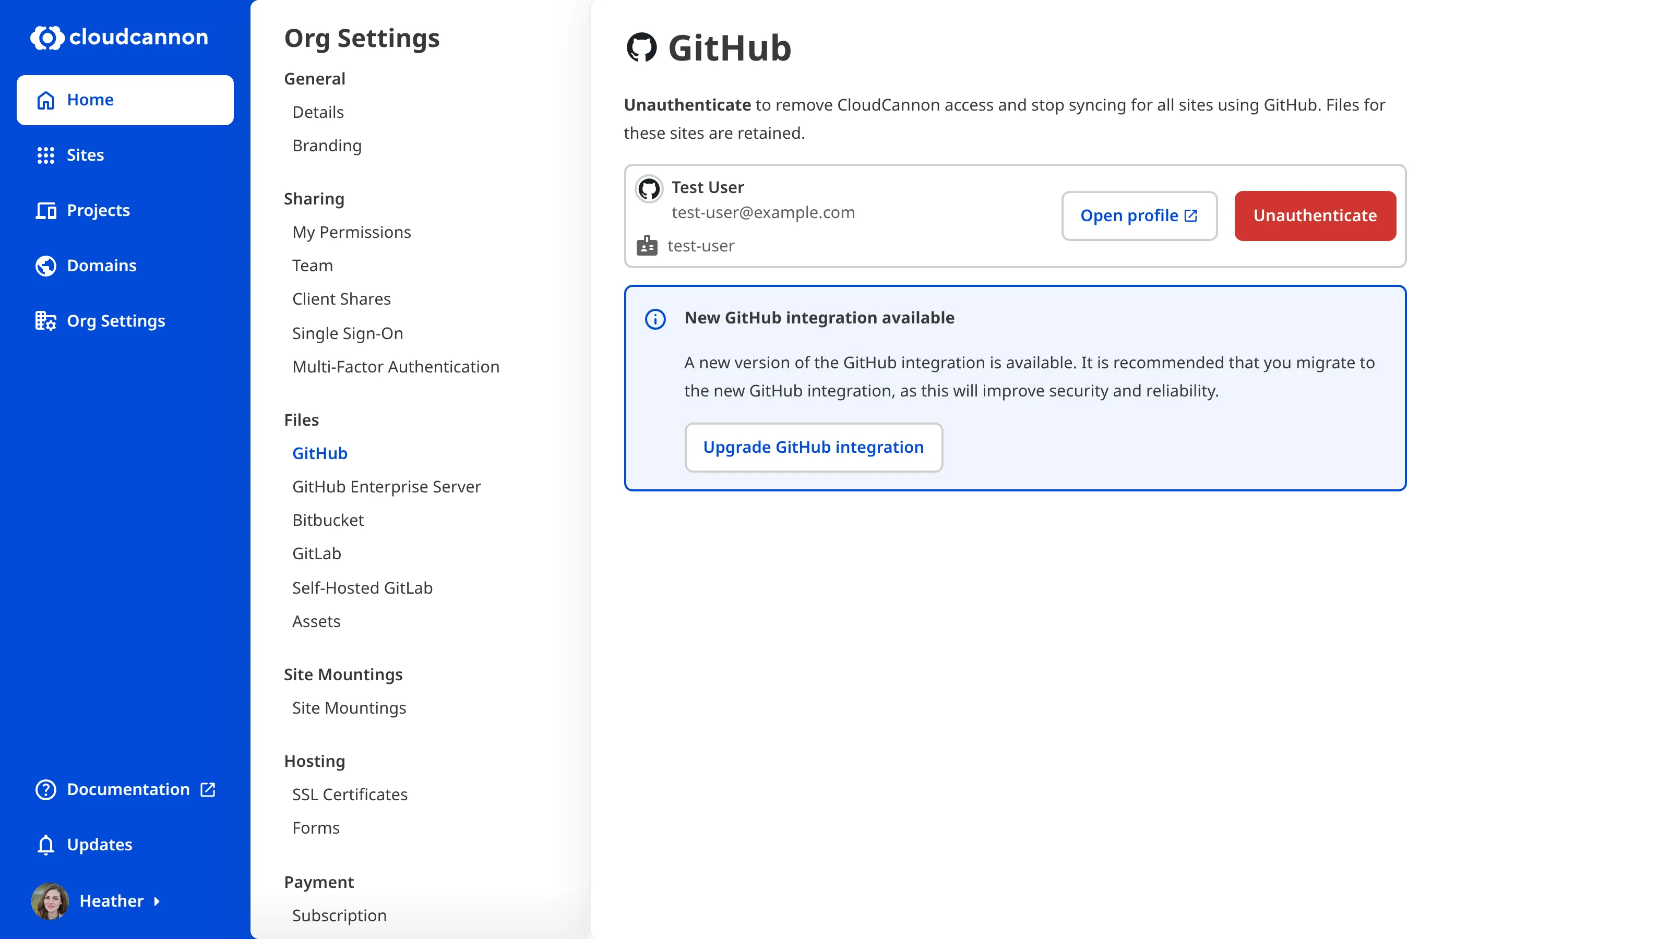Open Assets settings

(316, 621)
